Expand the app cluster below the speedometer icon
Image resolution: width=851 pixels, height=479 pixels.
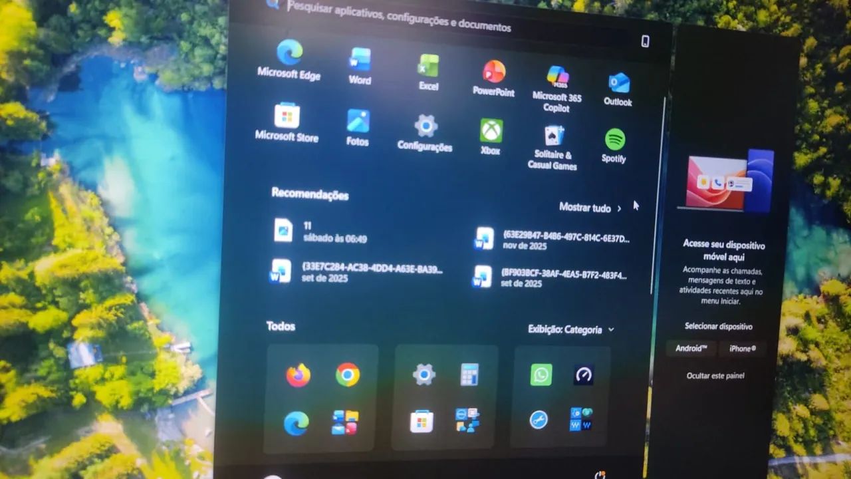(581, 419)
